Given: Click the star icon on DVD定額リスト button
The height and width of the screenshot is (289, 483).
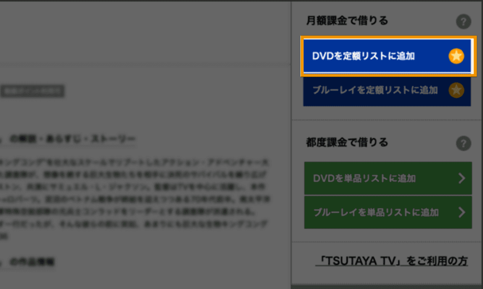Looking at the screenshot, I should tap(456, 56).
